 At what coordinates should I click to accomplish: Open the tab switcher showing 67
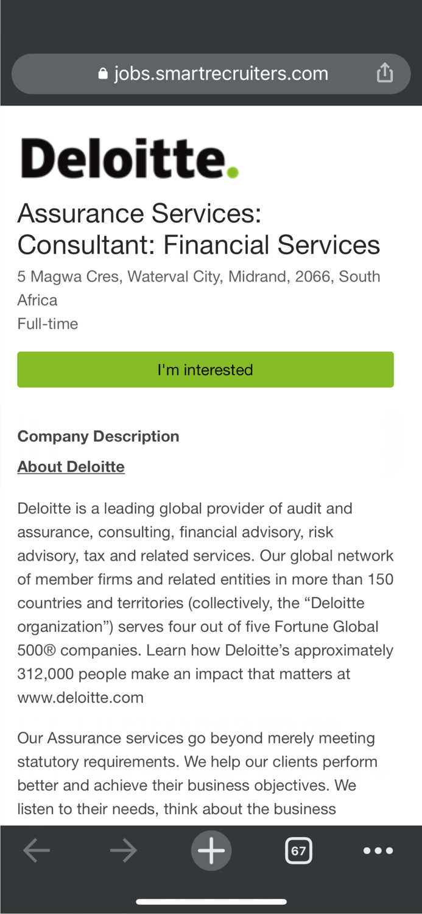pyautogui.click(x=298, y=851)
